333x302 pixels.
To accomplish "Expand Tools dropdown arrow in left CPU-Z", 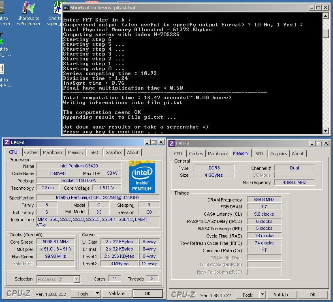I will (x=97, y=293).
